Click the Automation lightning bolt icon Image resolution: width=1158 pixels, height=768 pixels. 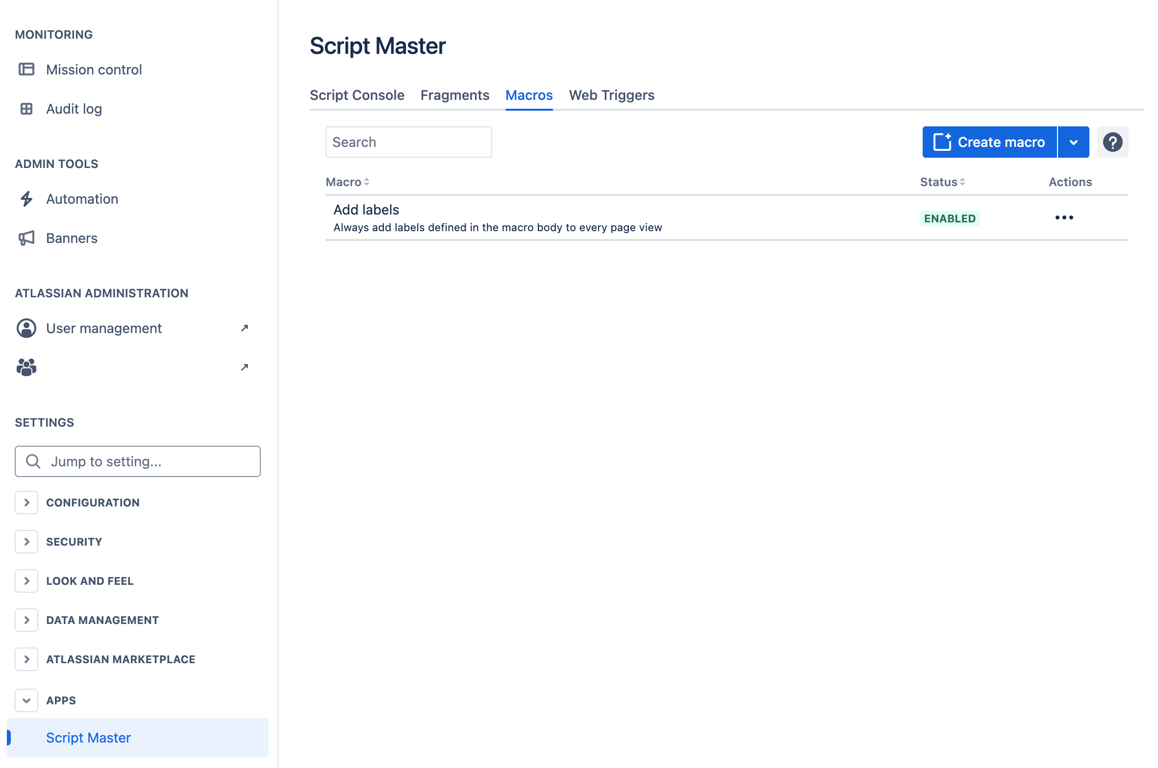[x=26, y=199]
